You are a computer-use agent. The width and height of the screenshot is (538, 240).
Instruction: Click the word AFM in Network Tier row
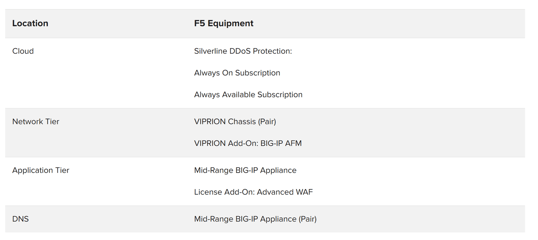pos(293,143)
